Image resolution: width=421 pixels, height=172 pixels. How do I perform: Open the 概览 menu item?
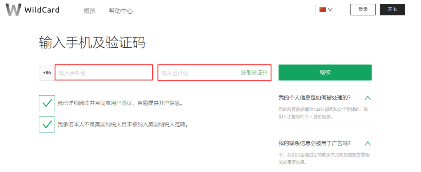pos(89,11)
